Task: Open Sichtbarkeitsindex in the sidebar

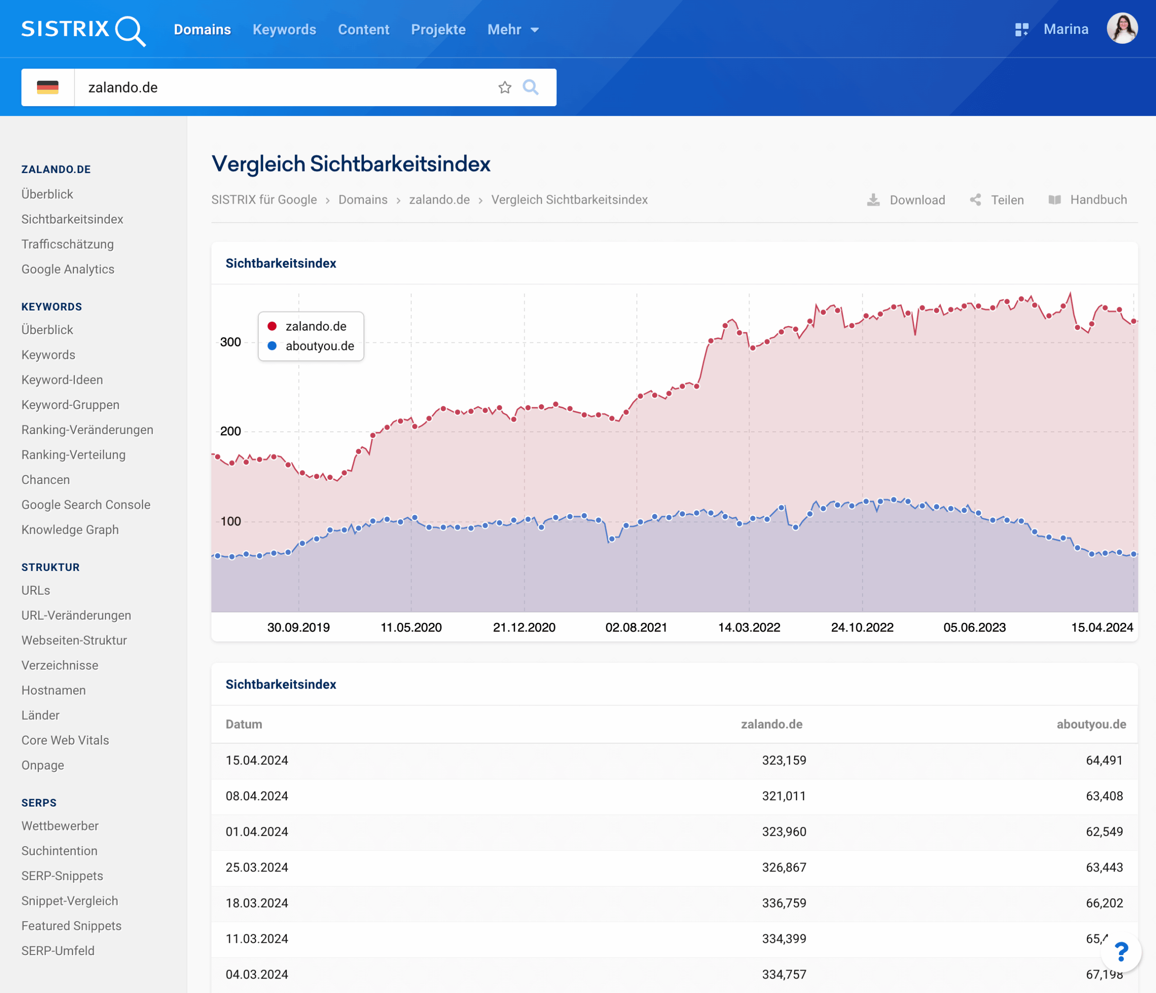Action: tap(73, 219)
